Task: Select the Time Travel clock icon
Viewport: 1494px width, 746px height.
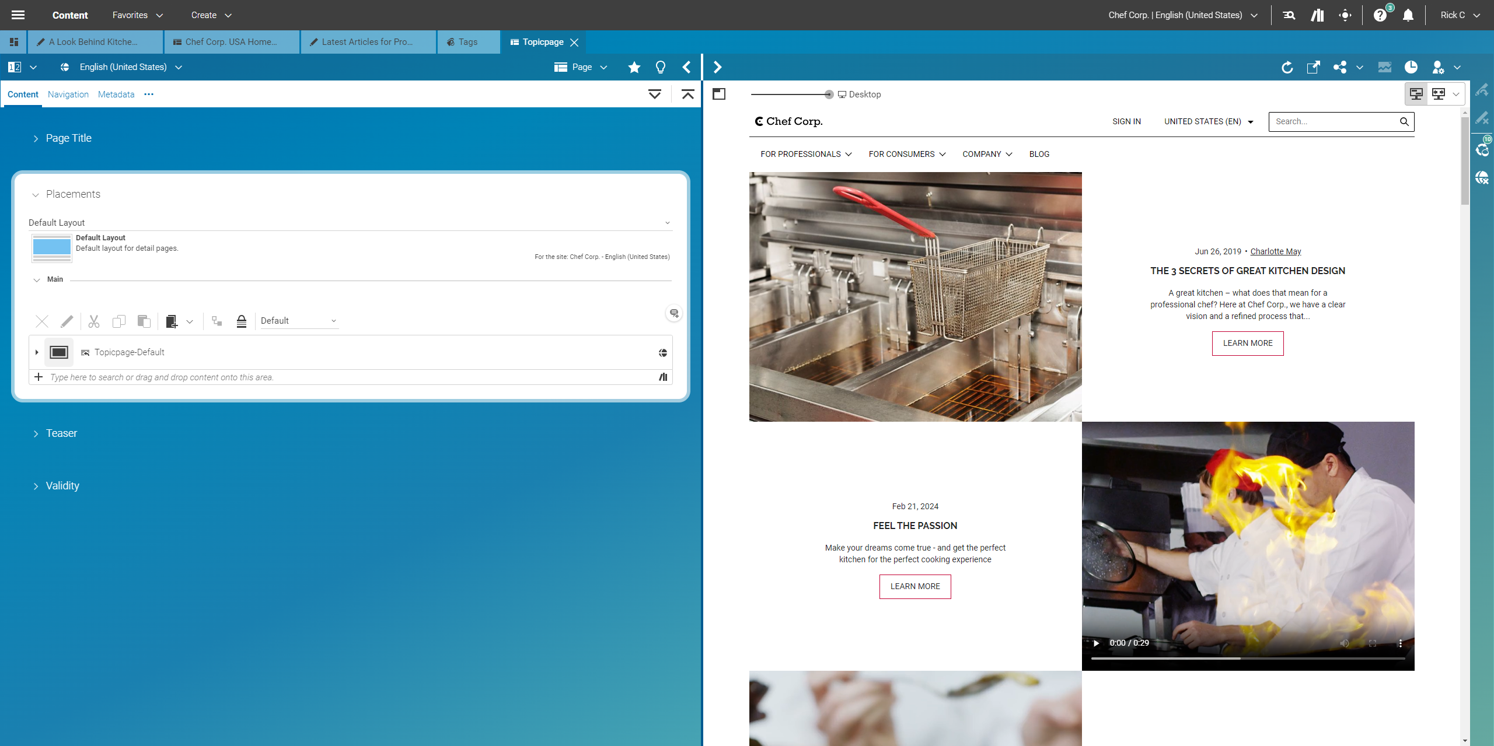Action: coord(1412,67)
